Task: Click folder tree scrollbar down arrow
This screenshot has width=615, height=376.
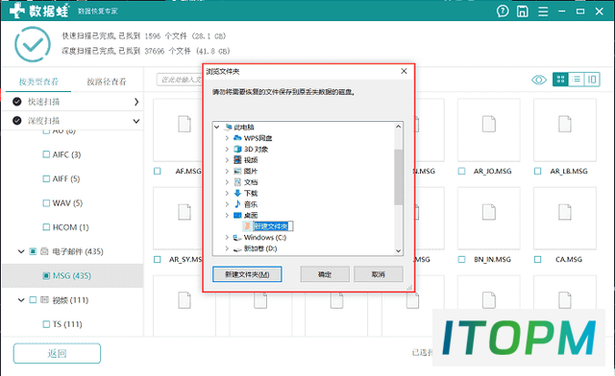Action: [x=399, y=251]
